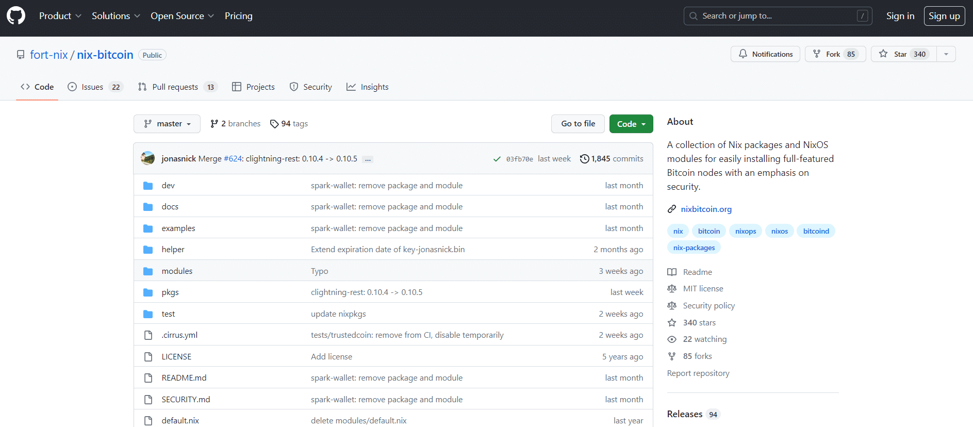Open jonasnick's avatar image
This screenshot has width=973, height=427.
click(148, 158)
